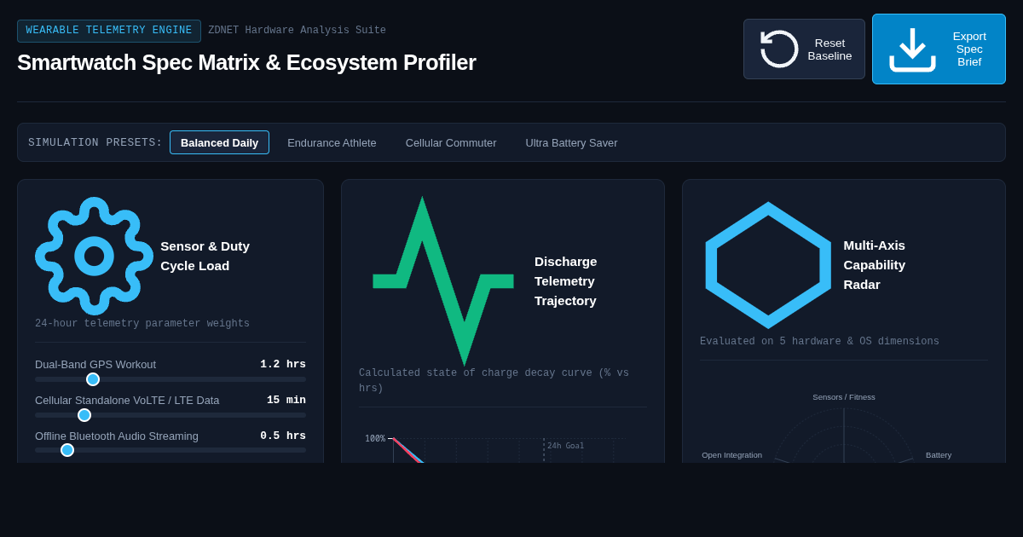Click the 15 min cellular value
This screenshot has width=1023, height=537.
pos(286,400)
